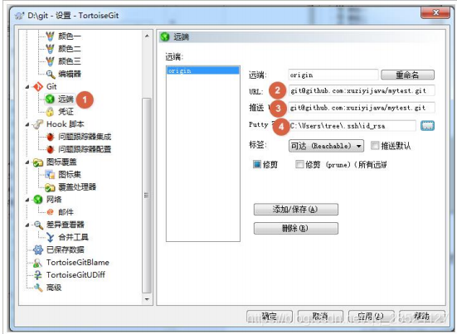Open the 标签 可达 (Reachable) dropdown

click(326, 146)
